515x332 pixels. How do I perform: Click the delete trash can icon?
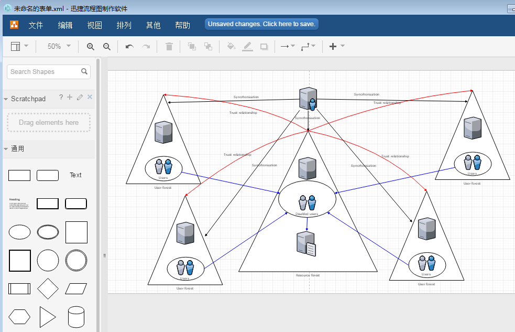[x=169, y=47]
